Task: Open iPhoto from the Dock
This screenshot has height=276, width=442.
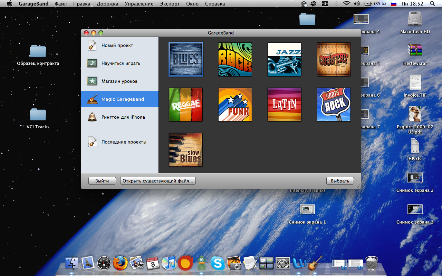Action: (234, 263)
